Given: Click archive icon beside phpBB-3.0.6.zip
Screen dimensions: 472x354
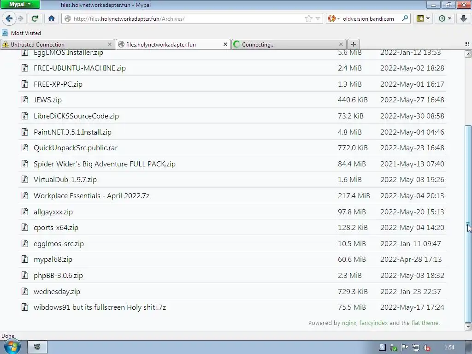Looking at the screenshot, I should [x=25, y=275].
